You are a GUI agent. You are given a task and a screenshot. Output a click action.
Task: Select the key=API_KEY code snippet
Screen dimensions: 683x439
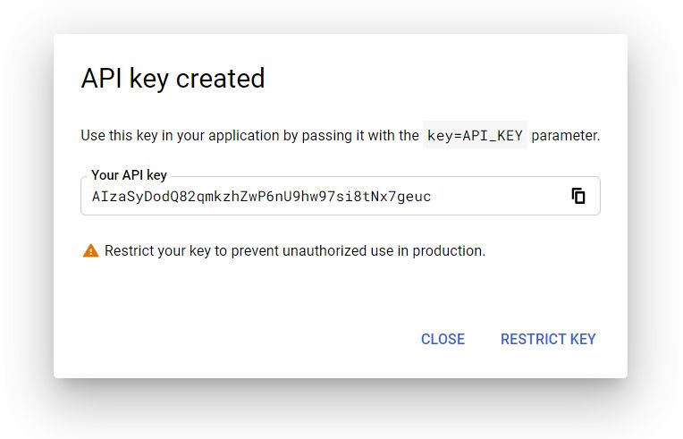coord(475,136)
